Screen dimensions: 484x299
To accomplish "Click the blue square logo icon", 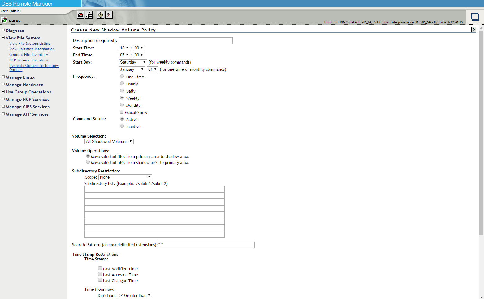I will click(475, 16).
